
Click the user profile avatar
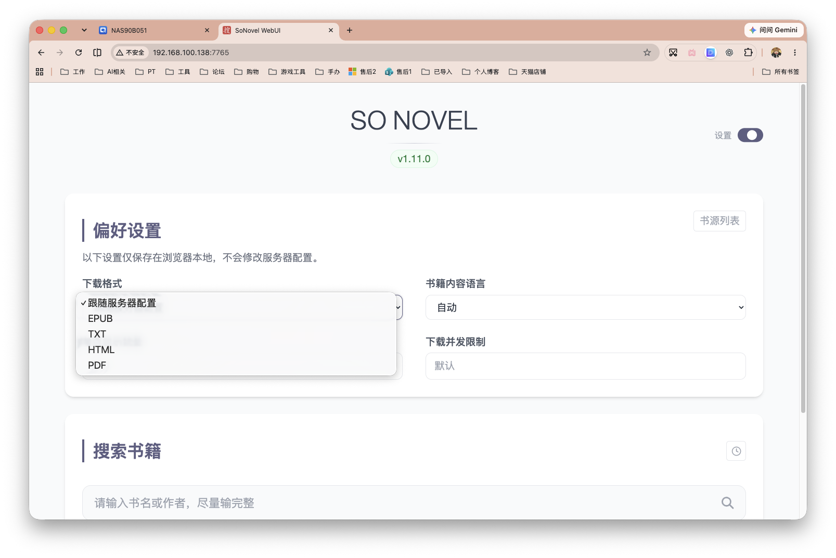(776, 53)
